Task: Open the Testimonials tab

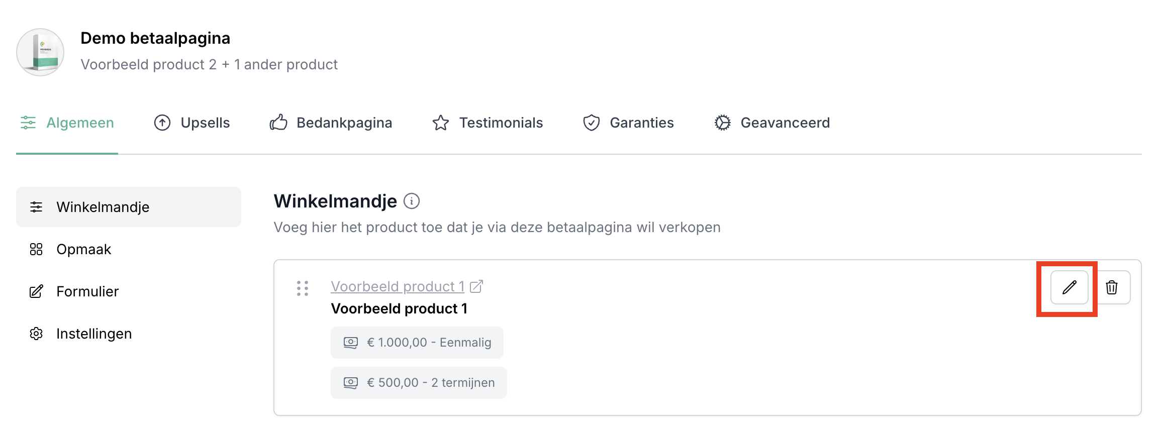Action: 488,123
